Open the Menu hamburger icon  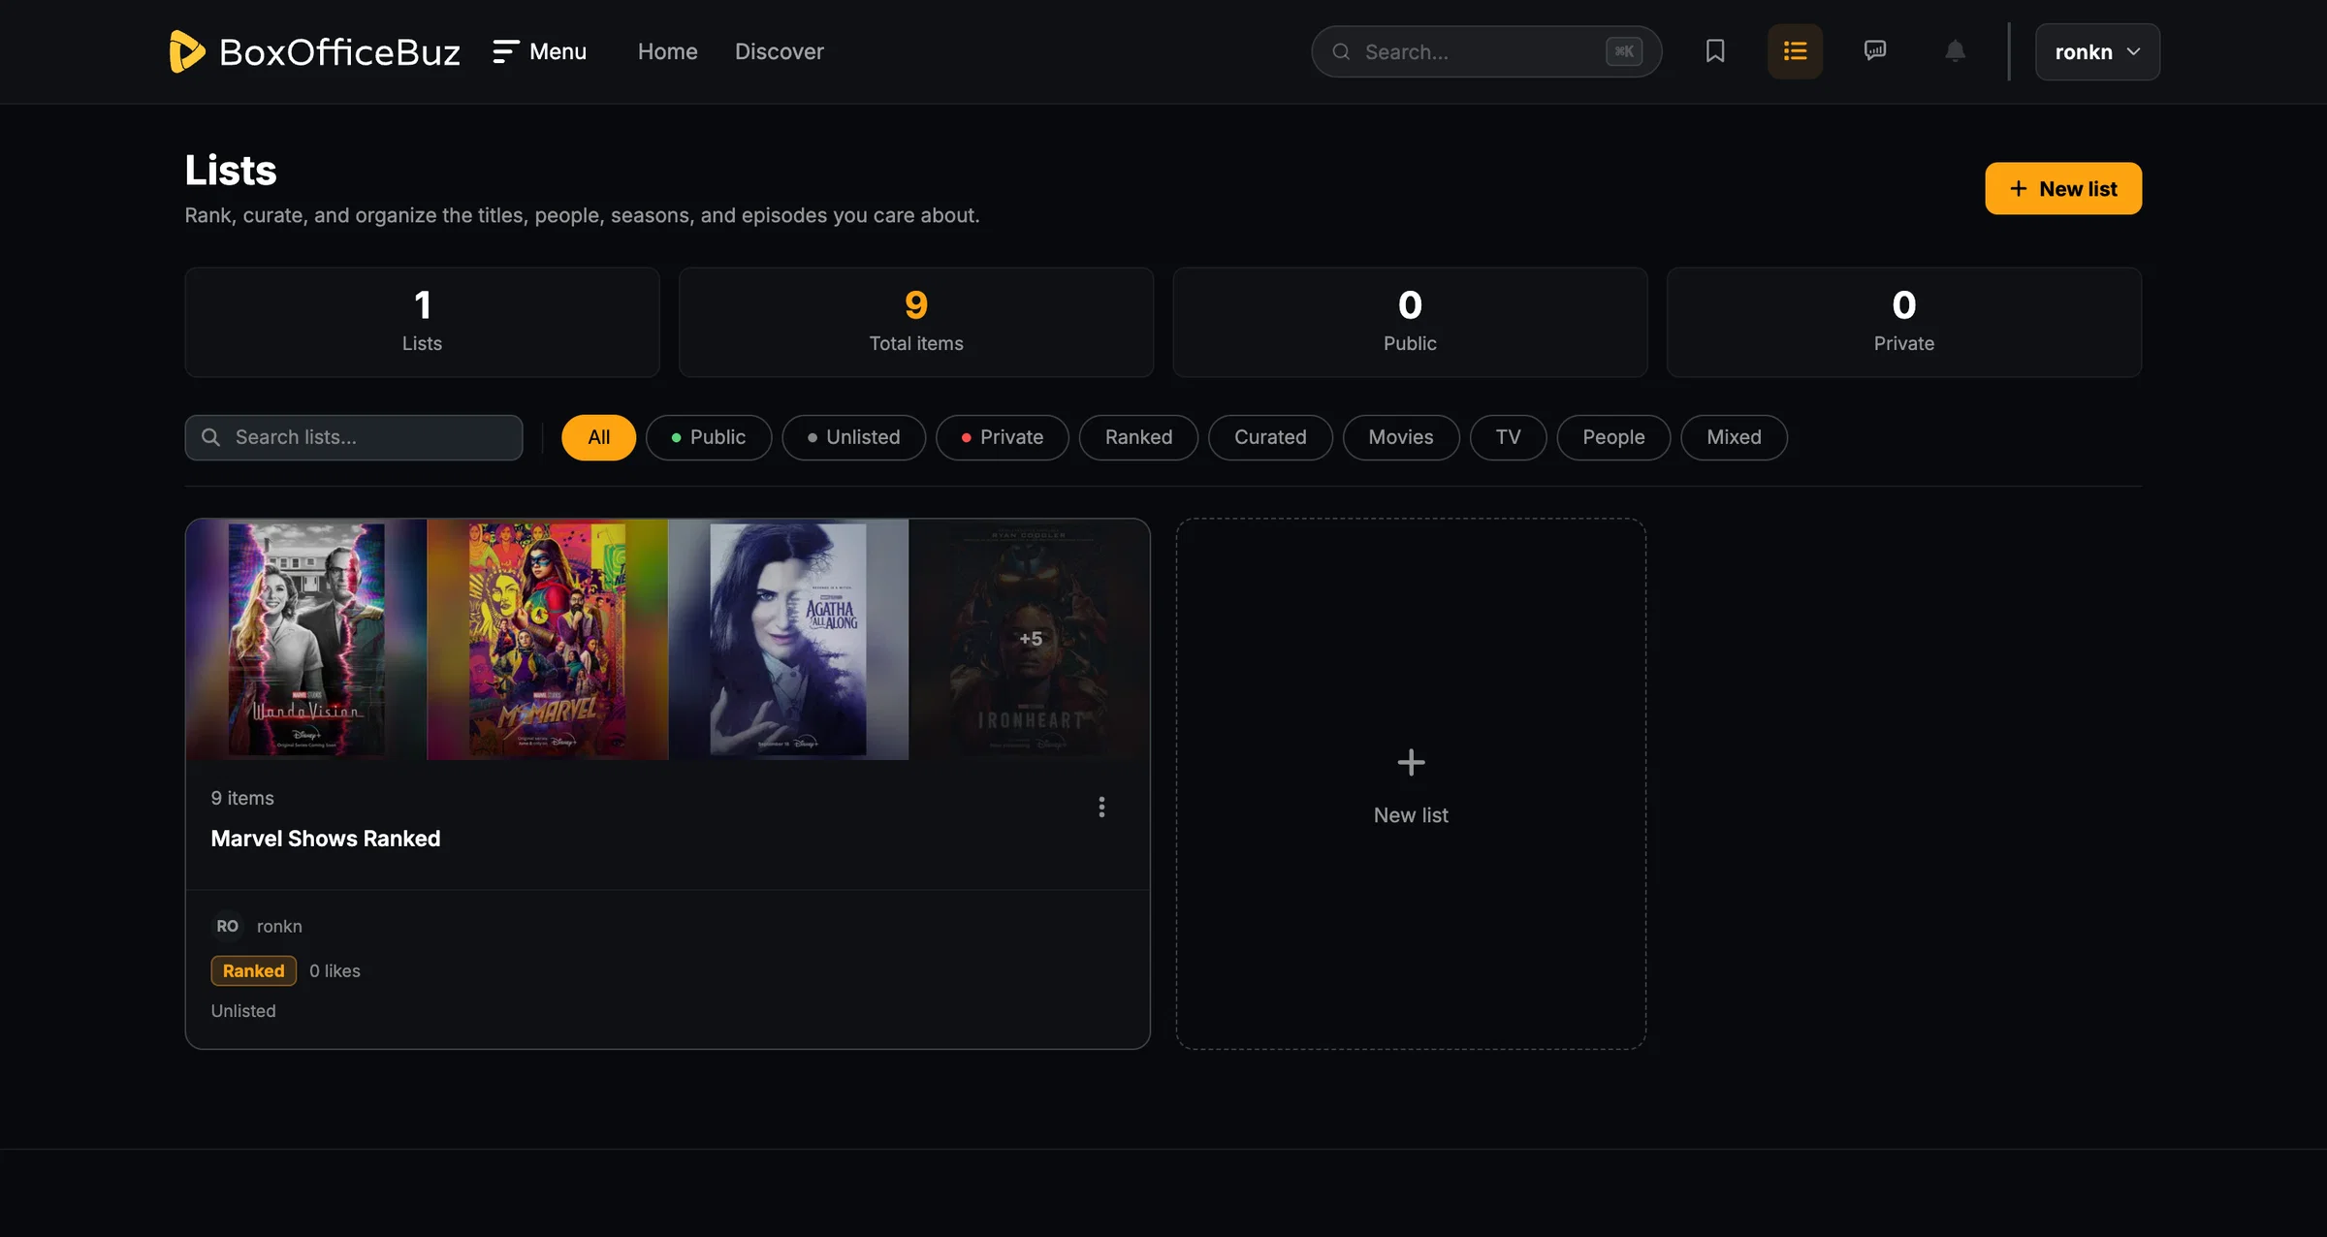pyautogui.click(x=505, y=51)
